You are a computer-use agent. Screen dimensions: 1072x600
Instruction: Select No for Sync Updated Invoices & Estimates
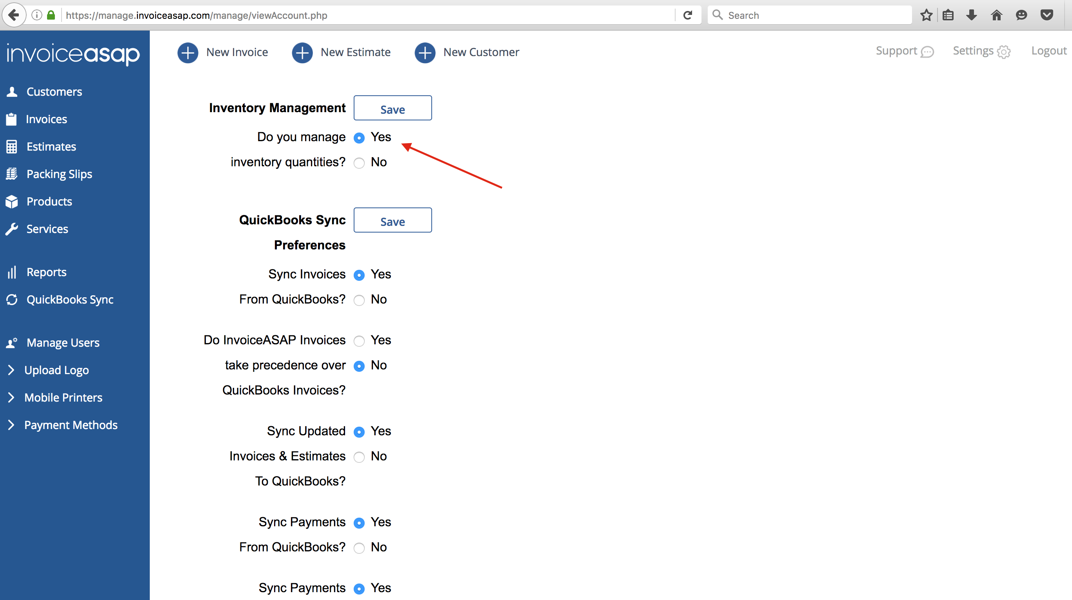359,457
